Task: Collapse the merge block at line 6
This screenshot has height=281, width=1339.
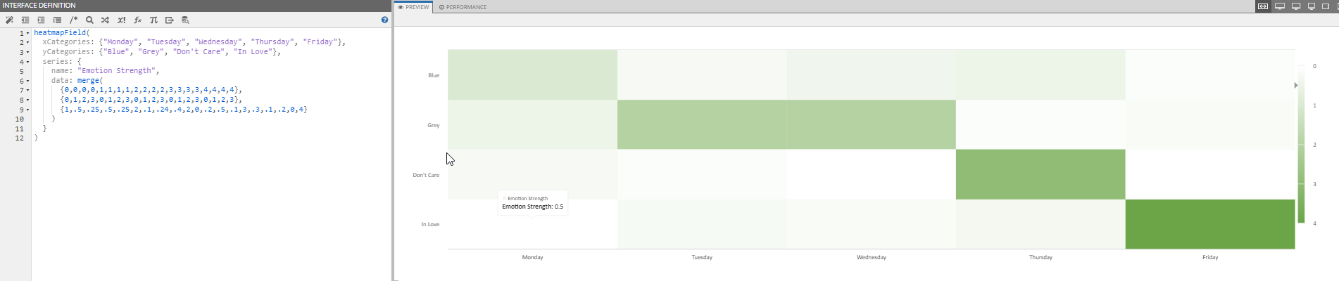Action: [28, 81]
